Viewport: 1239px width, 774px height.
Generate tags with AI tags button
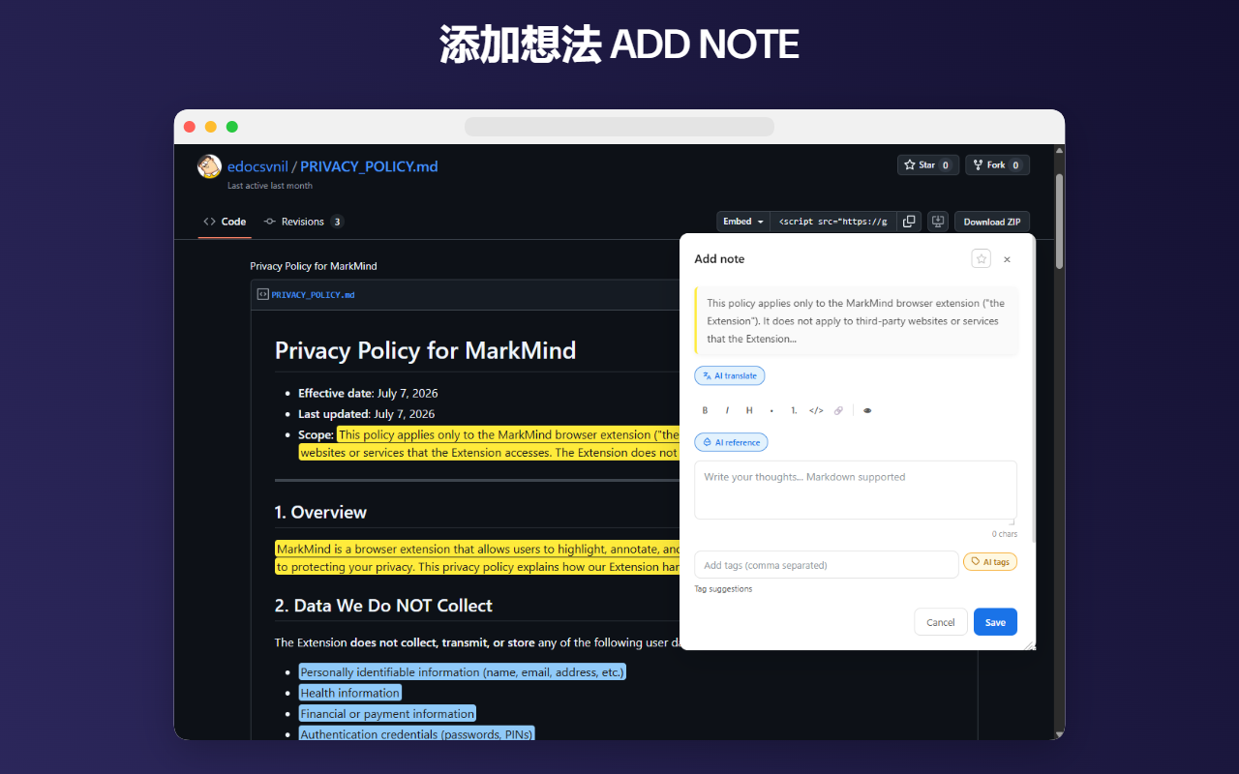[990, 562]
